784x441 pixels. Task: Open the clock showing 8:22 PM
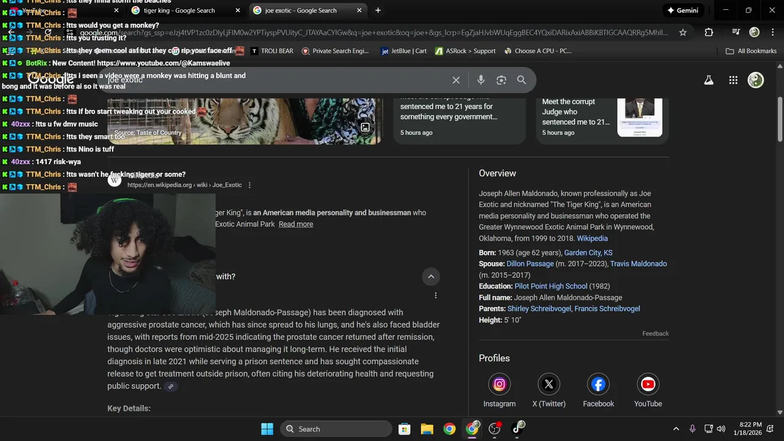click(747, 429)
